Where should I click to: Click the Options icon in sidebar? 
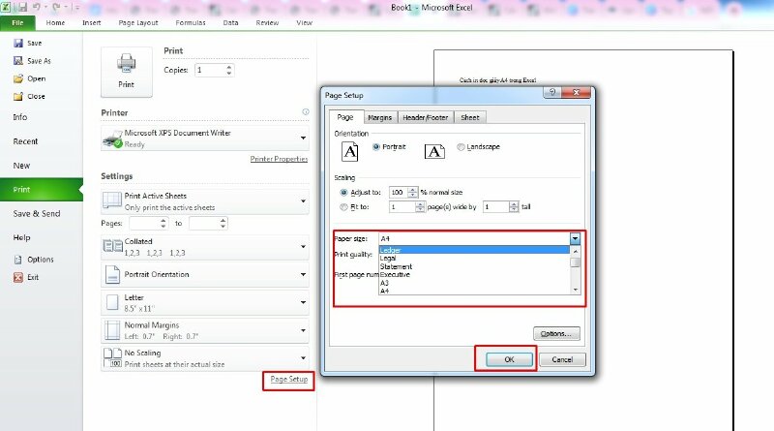click(18, 260)
